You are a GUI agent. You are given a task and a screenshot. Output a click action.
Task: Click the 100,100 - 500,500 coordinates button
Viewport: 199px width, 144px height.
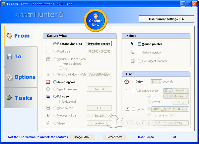[x=99, y=51]
